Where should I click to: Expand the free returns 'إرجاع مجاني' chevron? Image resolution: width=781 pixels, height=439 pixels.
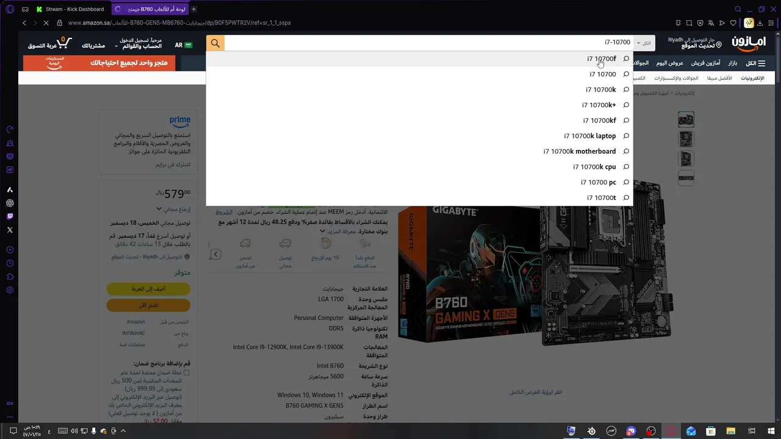point(159,209)
